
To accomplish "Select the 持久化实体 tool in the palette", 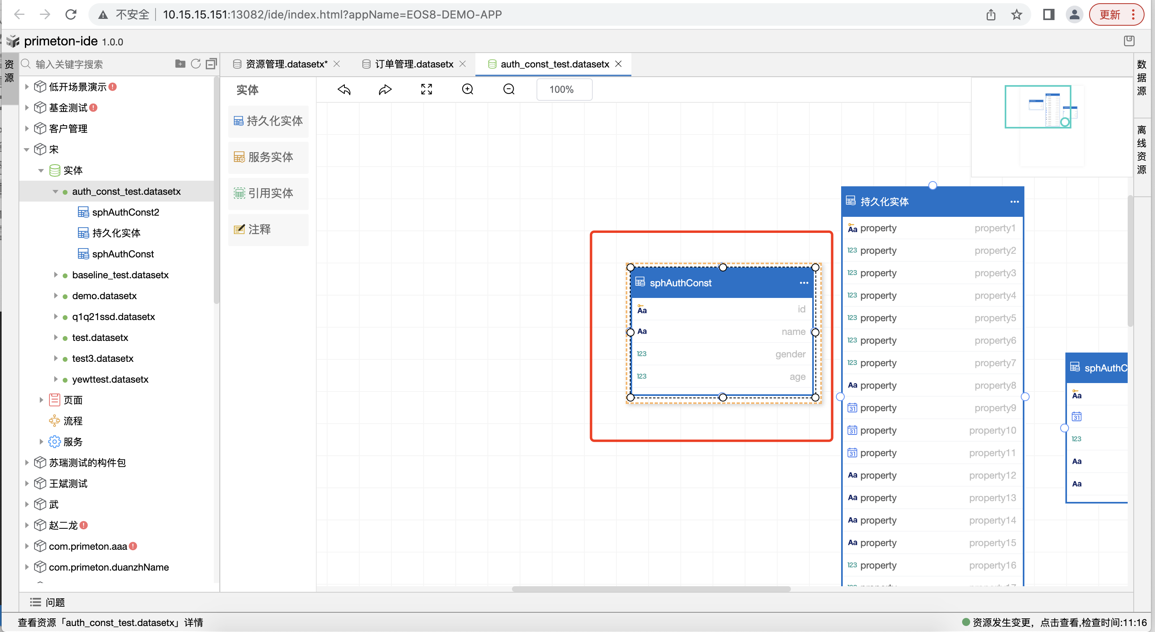I will pos(268,121).
